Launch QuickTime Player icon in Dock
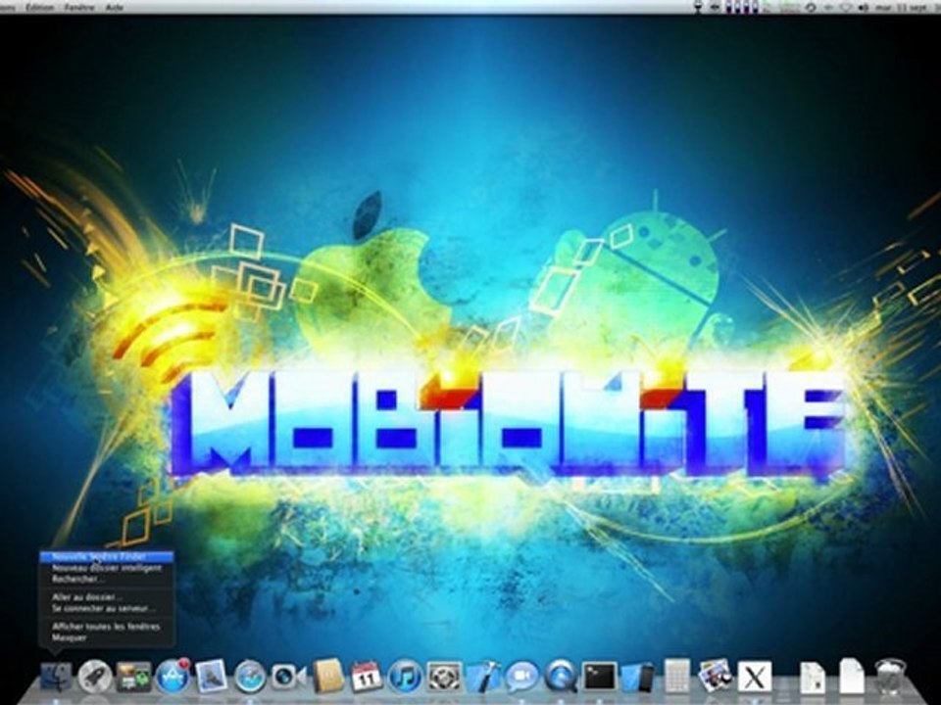This screenshot has width=941, height=705. coord(561,677)
